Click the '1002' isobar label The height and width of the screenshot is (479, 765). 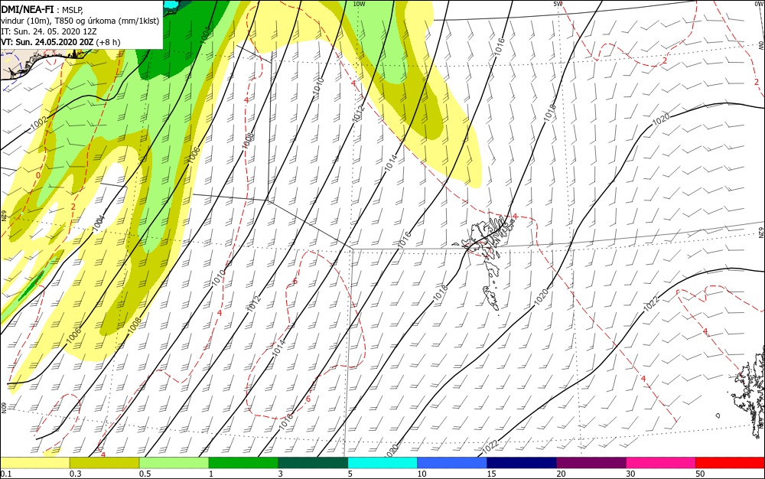[x=39, y=124]
